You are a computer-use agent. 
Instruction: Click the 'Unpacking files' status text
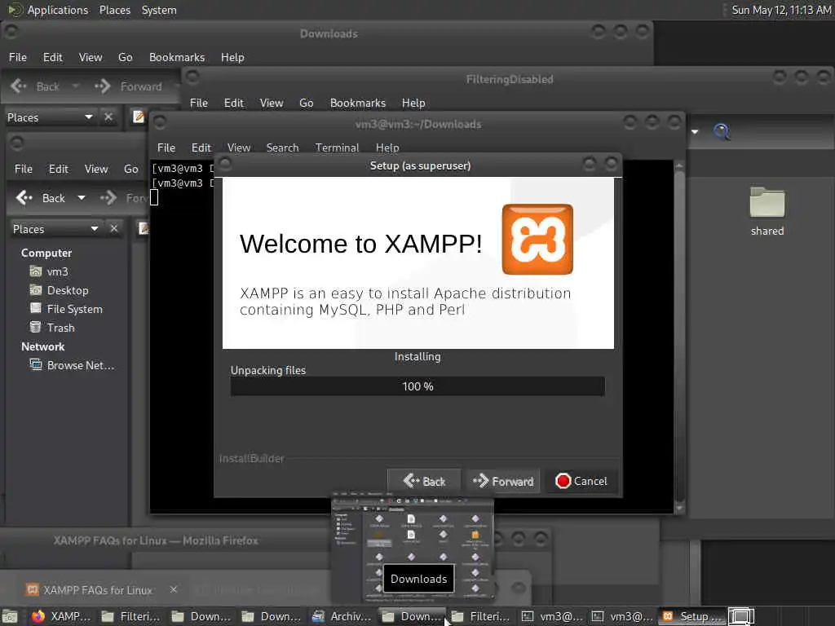click(267, 371)
